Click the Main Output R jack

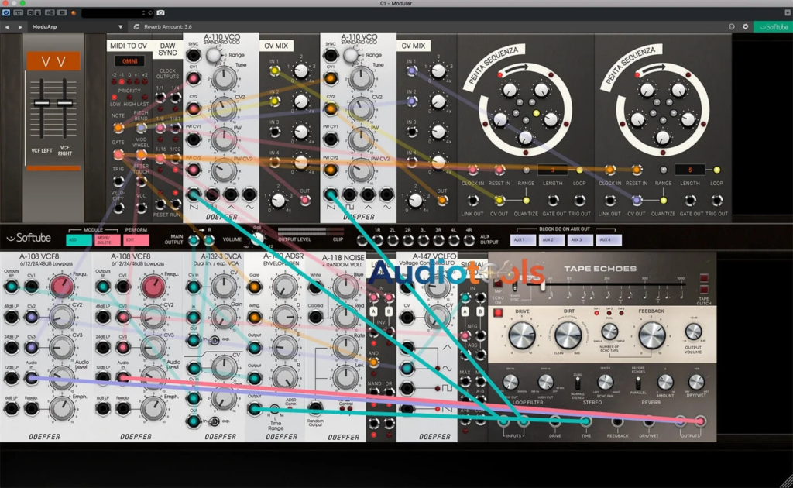point(209,240)
